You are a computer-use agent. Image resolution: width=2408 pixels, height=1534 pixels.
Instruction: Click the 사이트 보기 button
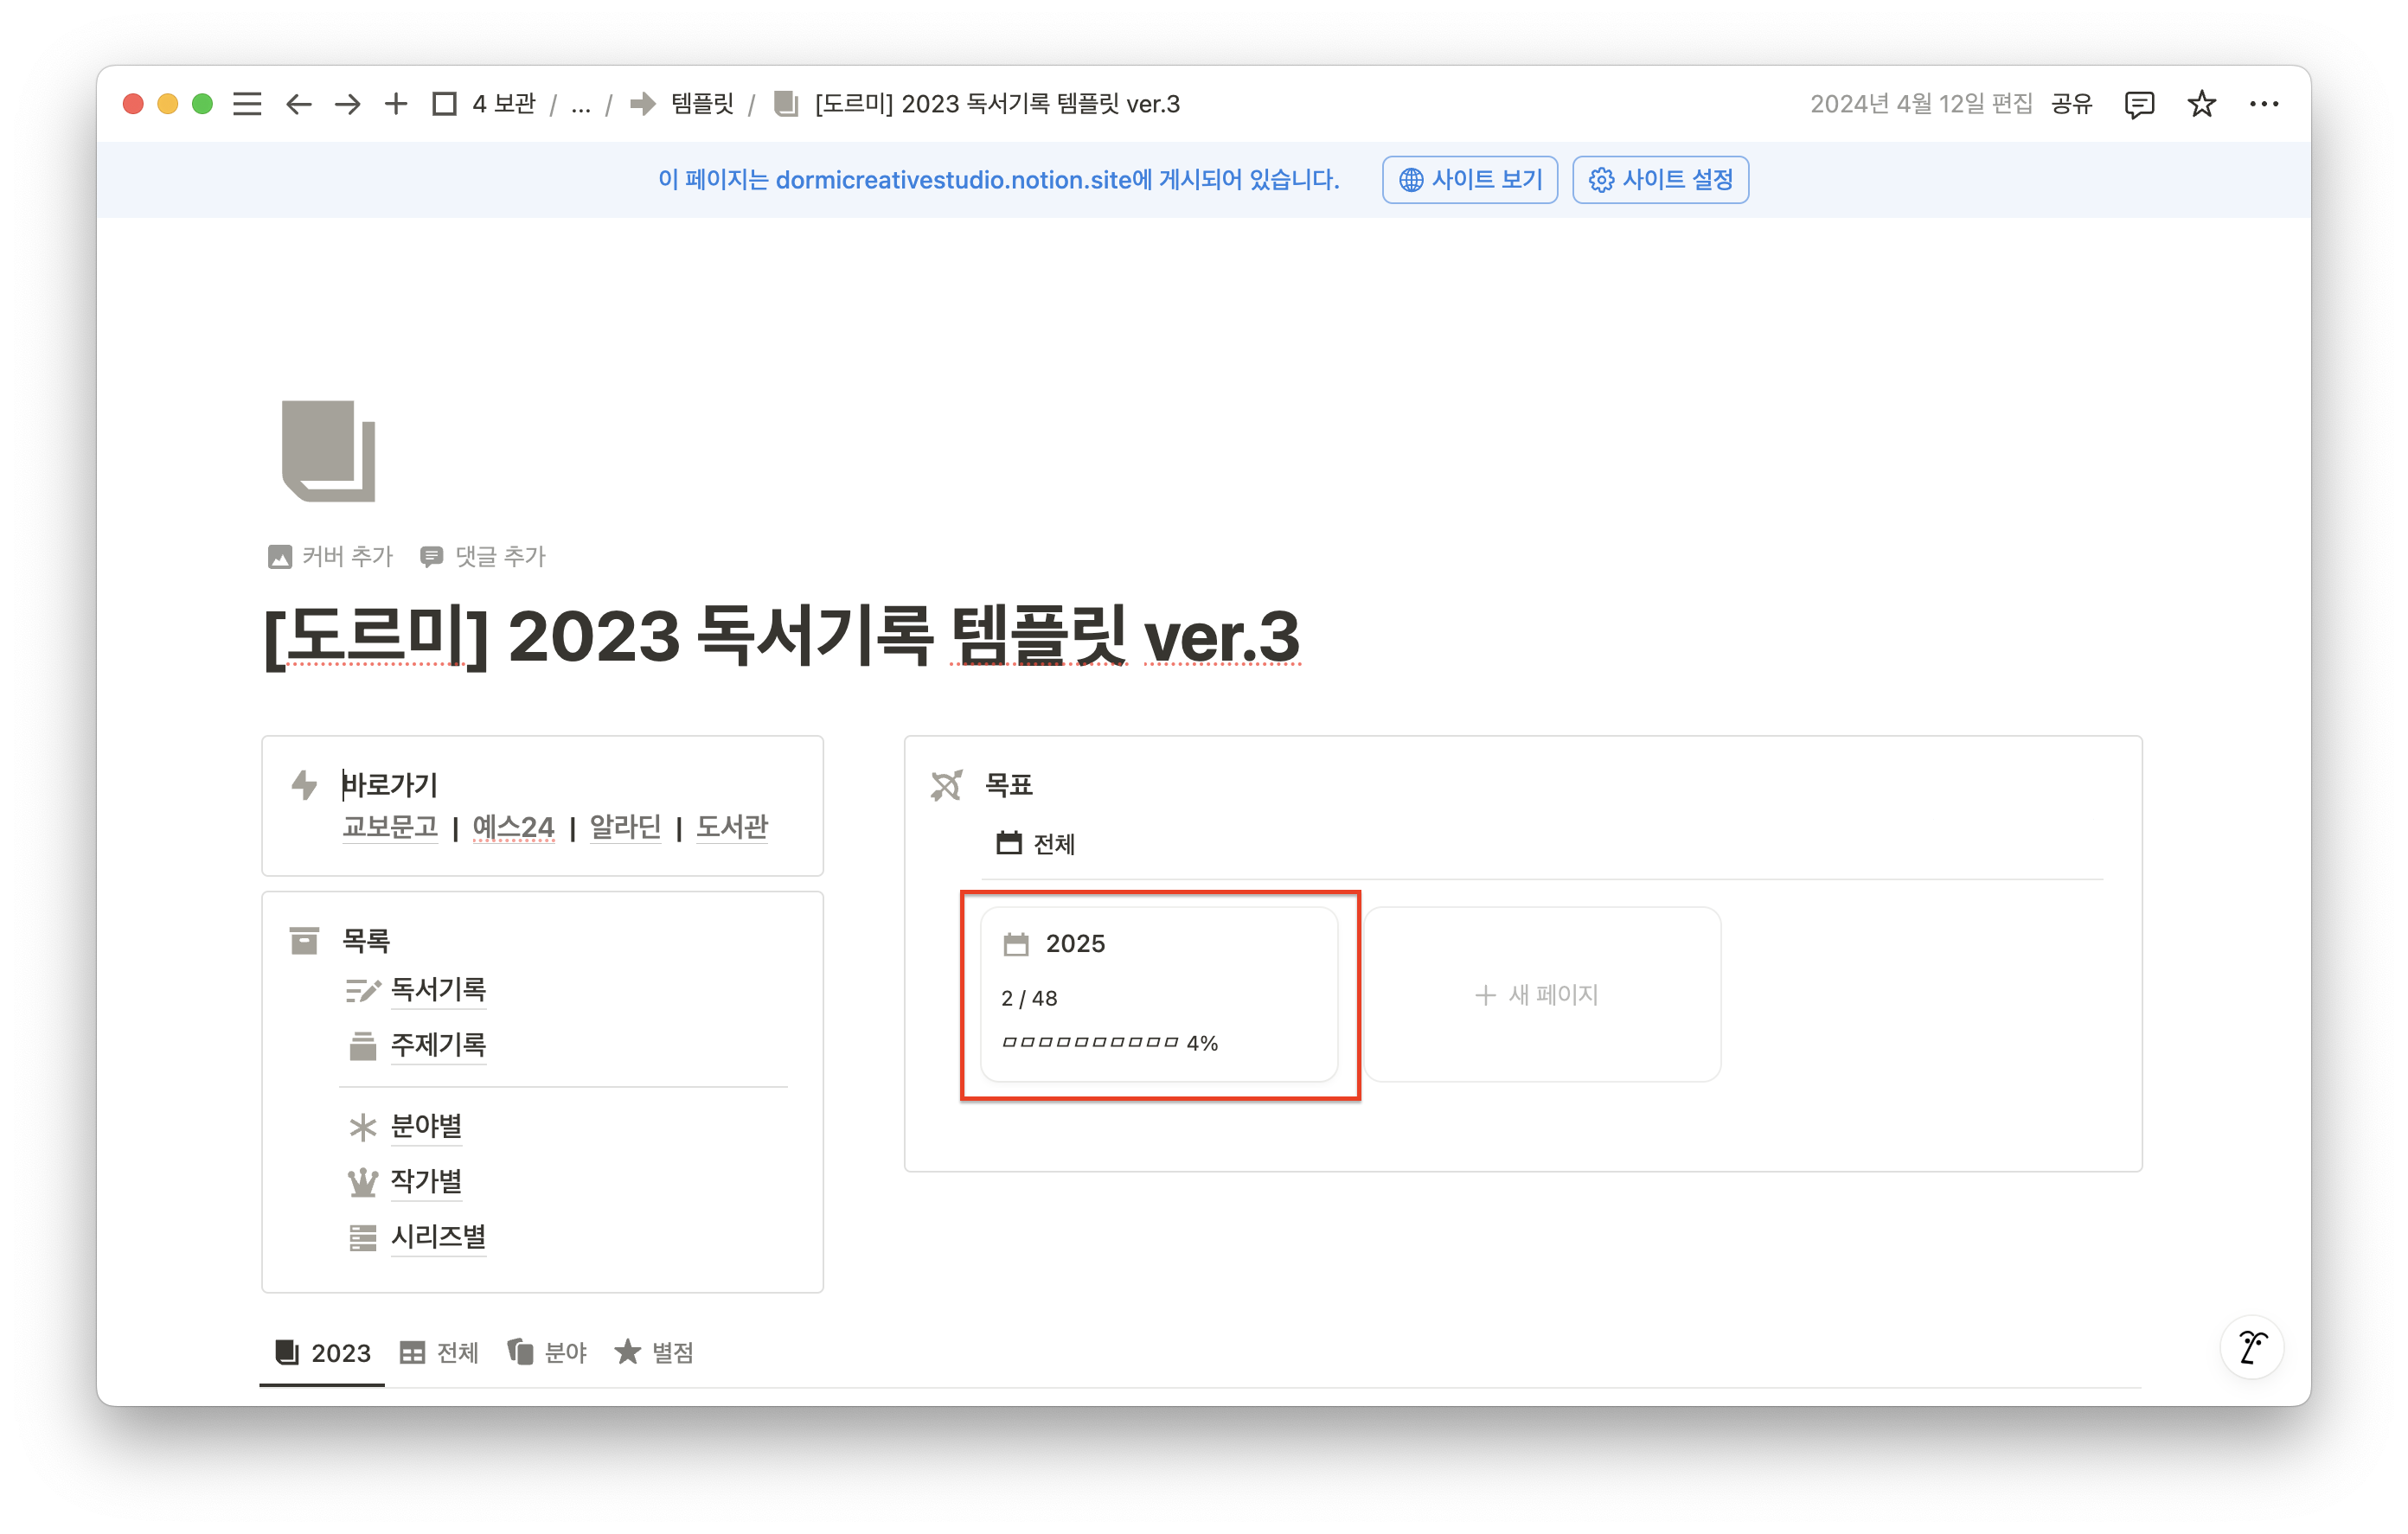point(1470,180)
